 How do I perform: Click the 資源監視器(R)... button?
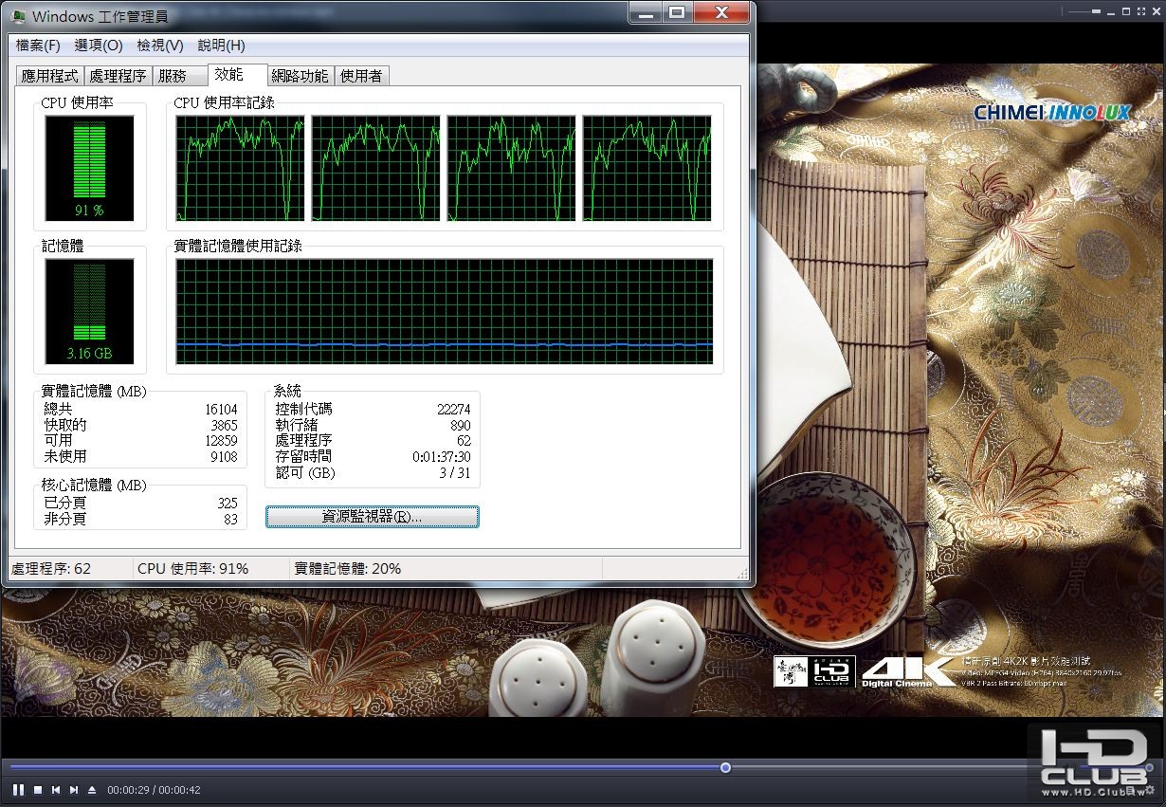(x=372, y=517)
